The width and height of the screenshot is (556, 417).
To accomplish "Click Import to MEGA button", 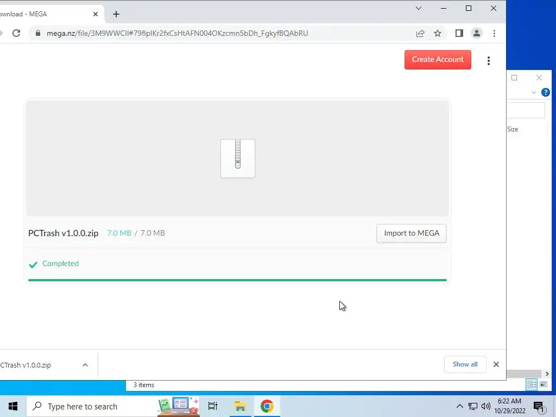I will coord(412,233).
